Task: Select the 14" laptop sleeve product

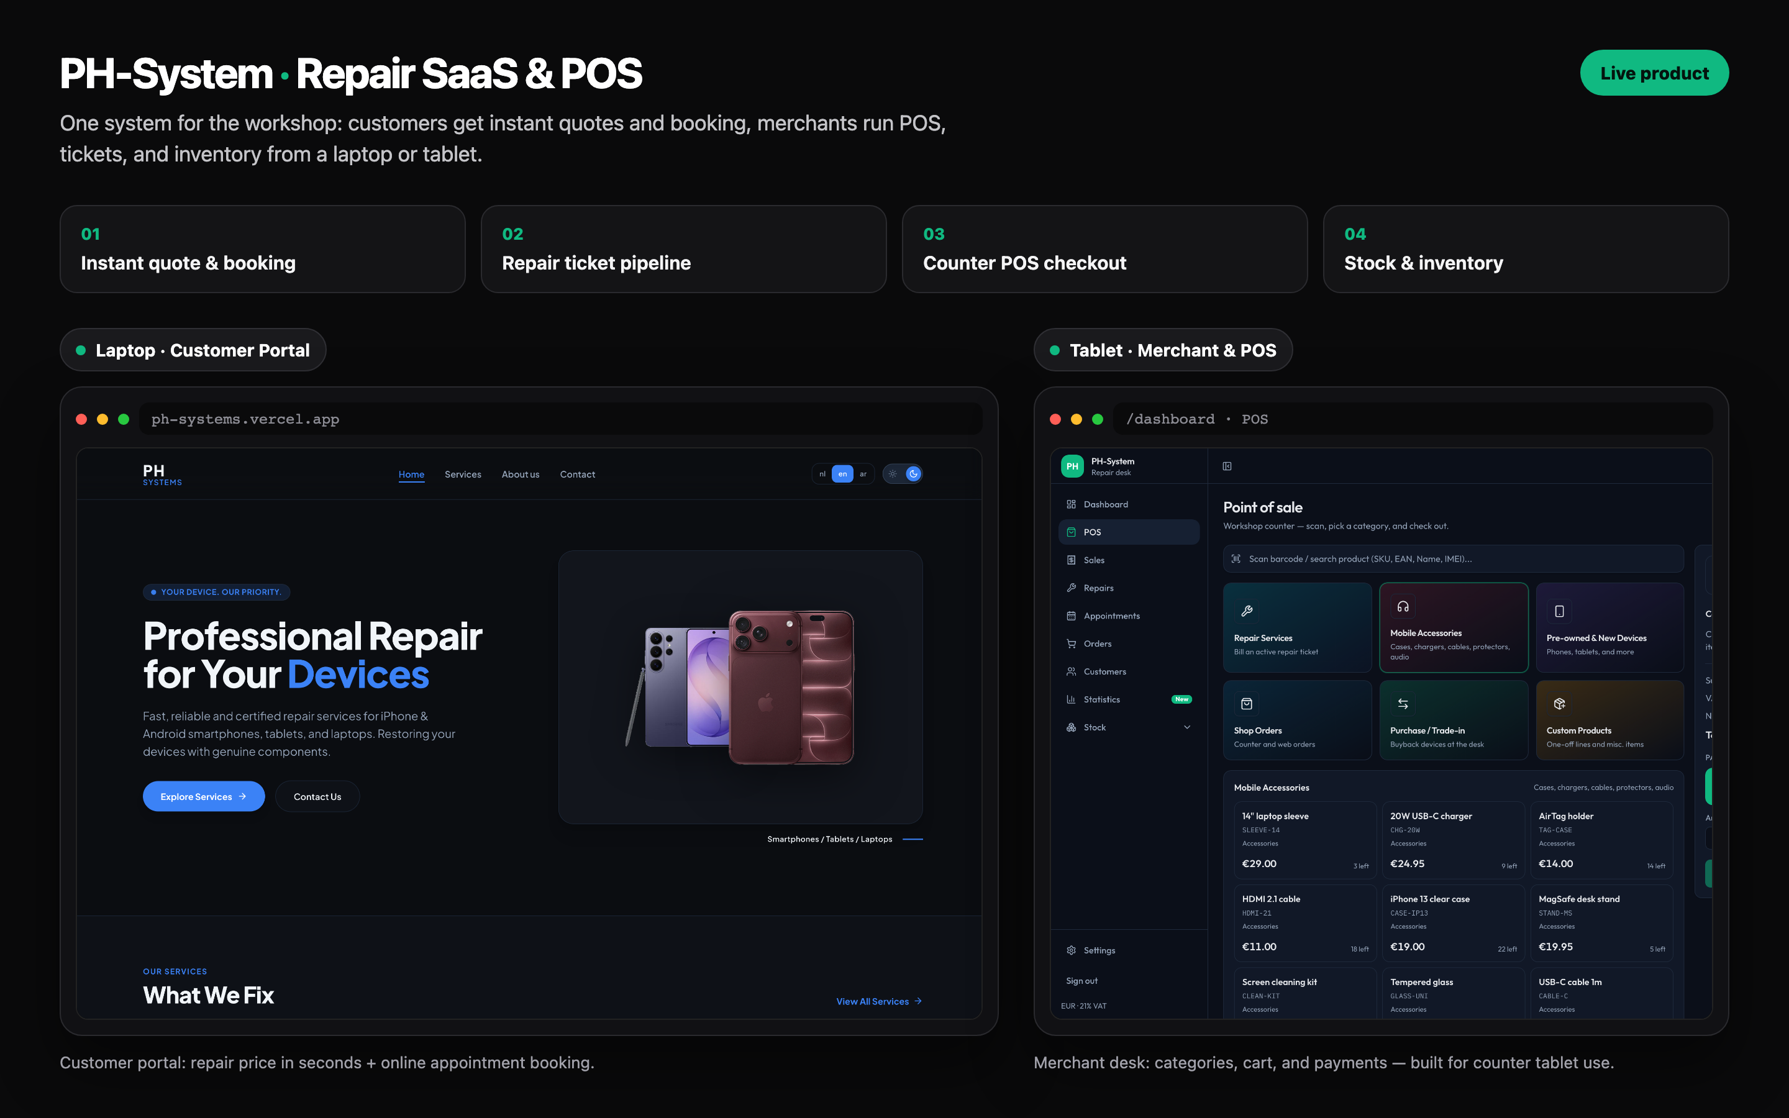Action: pyautogui.click(x=1304, y=840)
